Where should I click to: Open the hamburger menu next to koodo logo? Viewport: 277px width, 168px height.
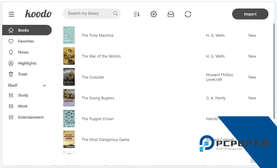pos(12,14)
